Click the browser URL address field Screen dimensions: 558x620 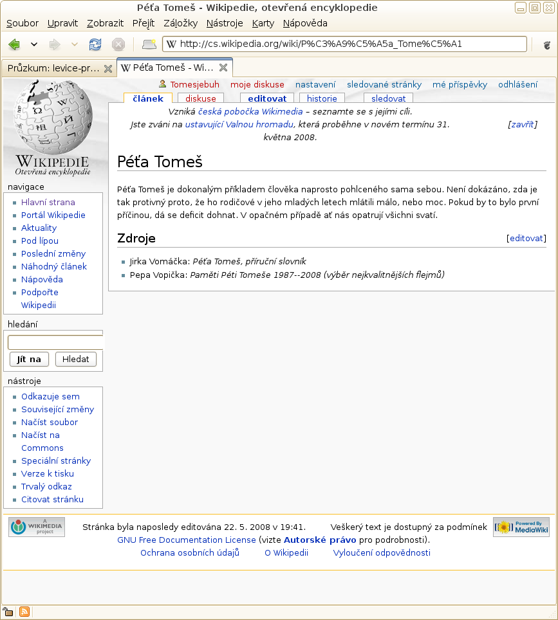pos(344,44)
